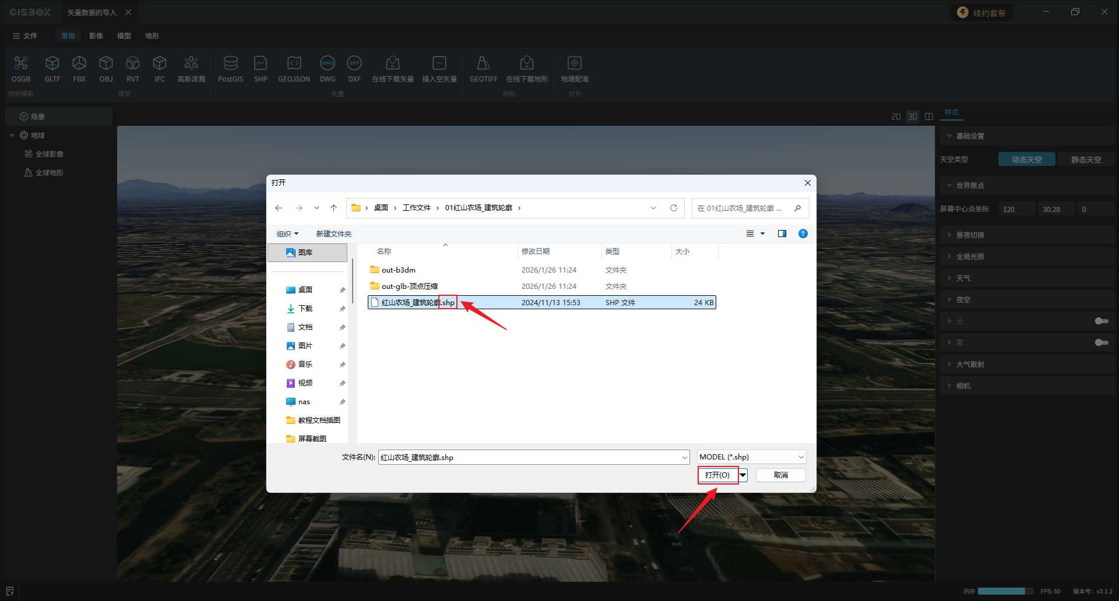
Task: Switch sky type to 静态天空
Action: coord(1086,160)
